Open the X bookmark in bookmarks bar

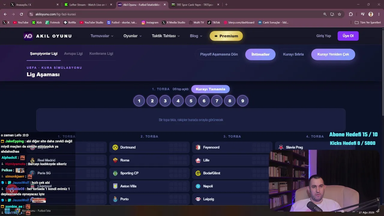pos(6,22)
